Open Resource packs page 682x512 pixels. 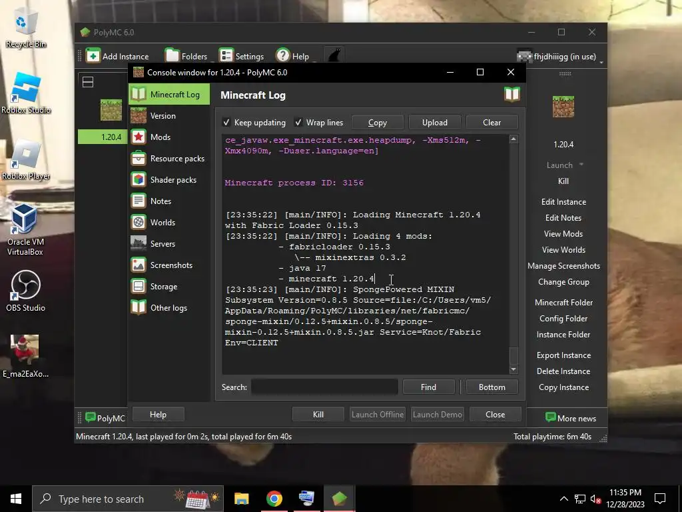click(169, 159)
